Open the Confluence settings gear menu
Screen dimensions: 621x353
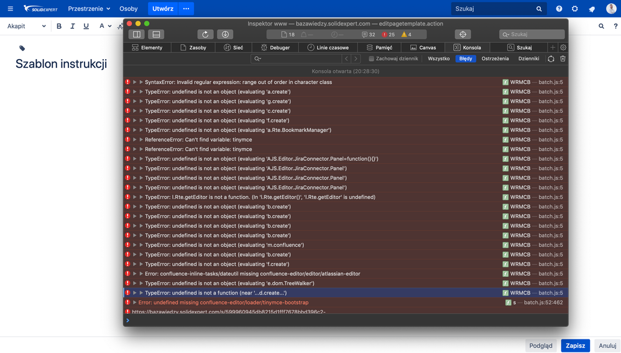pos(574,9)
